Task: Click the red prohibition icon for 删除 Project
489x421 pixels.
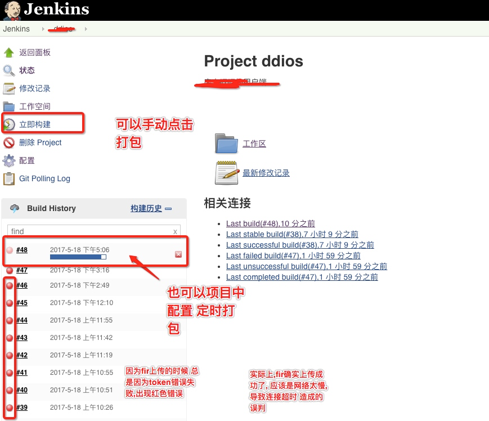Action: click(x=9, y=142)
